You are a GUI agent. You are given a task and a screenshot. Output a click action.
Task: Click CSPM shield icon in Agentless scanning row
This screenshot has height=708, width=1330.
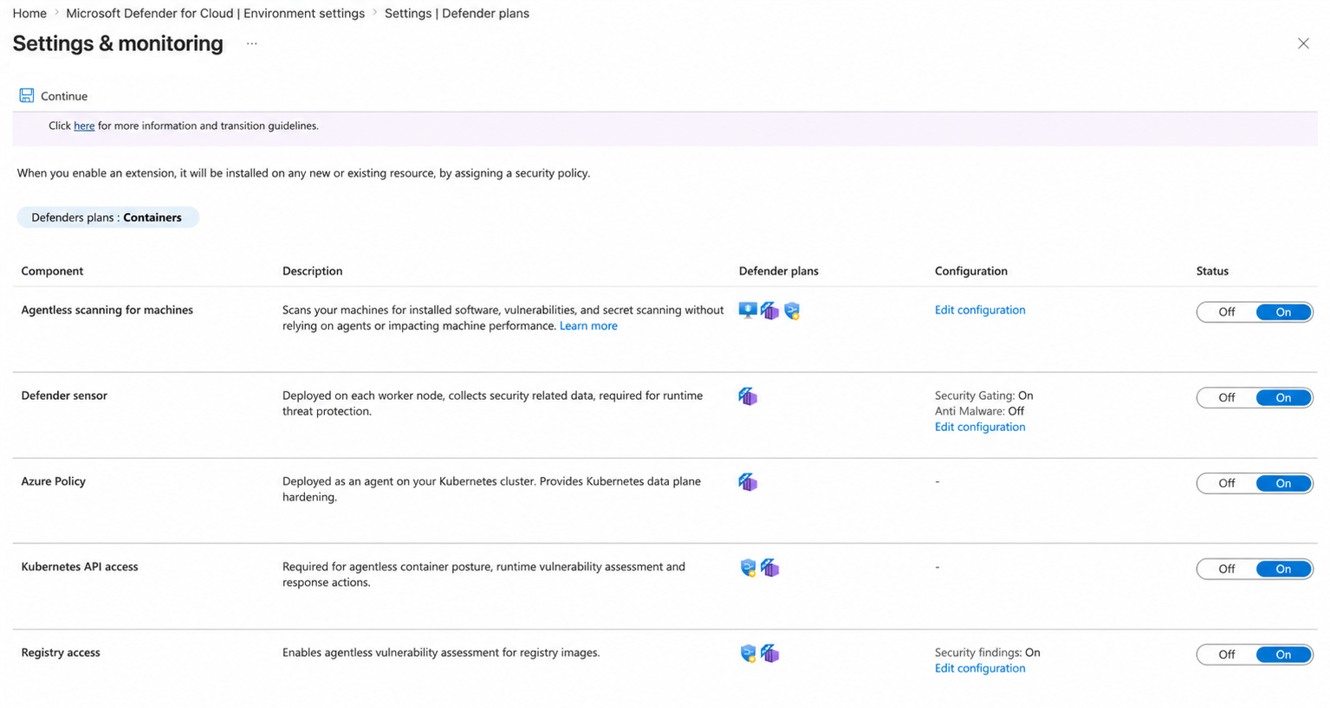tap(792, 311)
